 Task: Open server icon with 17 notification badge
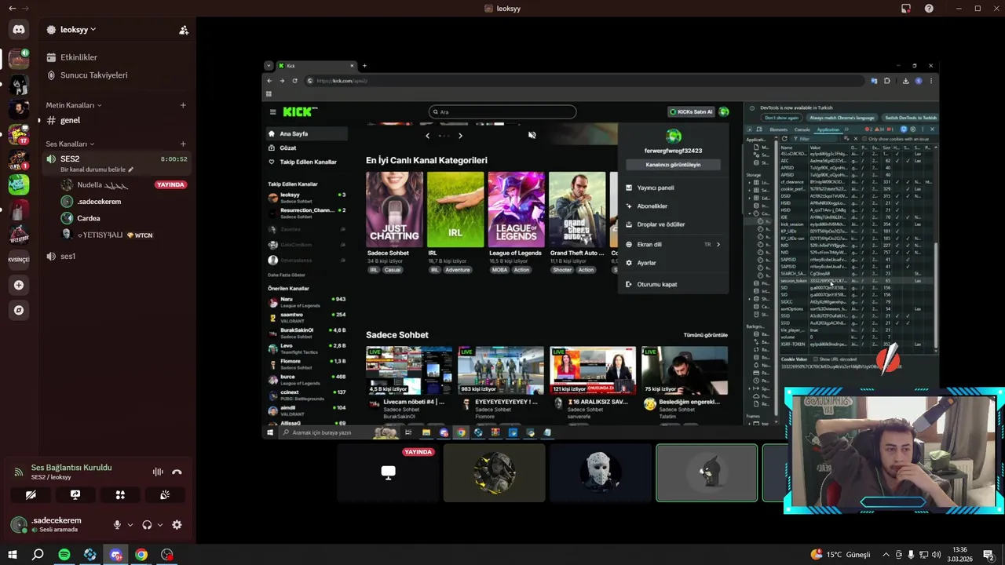point(19,134)
